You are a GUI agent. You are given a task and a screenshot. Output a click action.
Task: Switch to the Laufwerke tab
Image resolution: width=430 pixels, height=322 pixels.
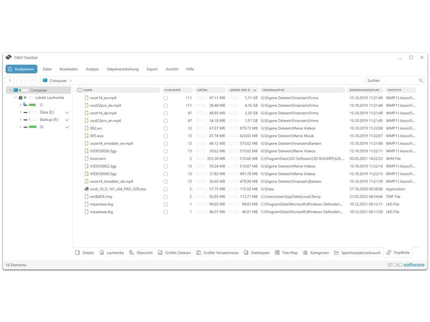coord(112,253)
